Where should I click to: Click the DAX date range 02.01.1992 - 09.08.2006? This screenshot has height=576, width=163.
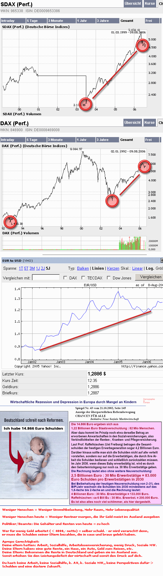(x=128, y=151)
